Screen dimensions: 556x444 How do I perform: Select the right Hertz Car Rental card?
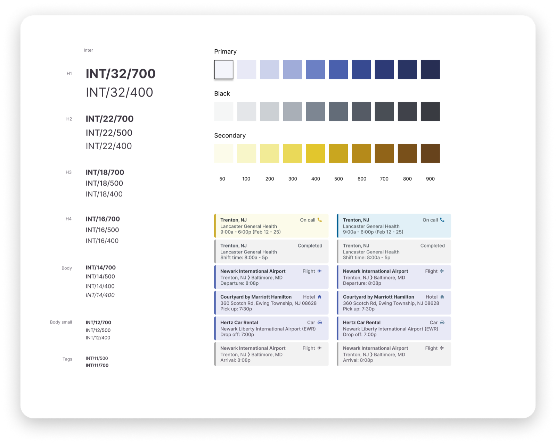(x=393, y=328)
